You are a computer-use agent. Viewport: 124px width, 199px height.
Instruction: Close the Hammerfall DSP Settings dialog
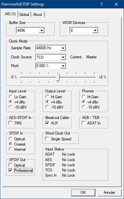(116, 4)
